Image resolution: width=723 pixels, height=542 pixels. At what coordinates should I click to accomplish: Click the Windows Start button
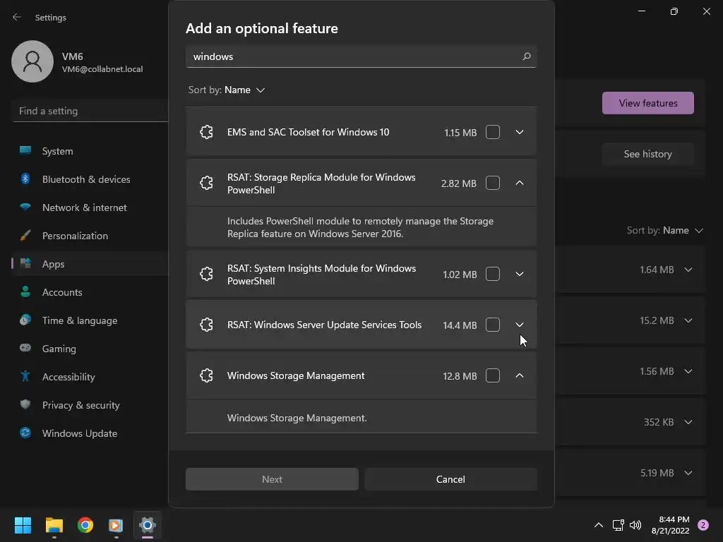click(23, 525)
